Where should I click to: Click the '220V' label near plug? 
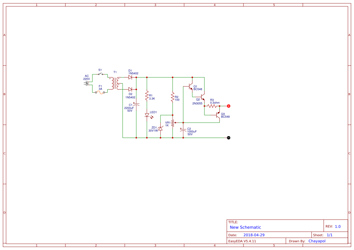87,79
